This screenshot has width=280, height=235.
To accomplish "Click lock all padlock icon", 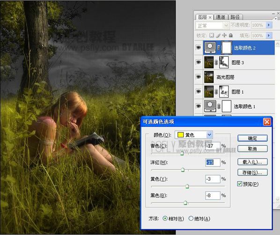I will tap(231, 35).
